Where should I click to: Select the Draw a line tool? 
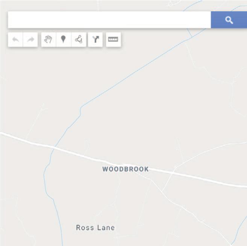[x=79, y=39]
